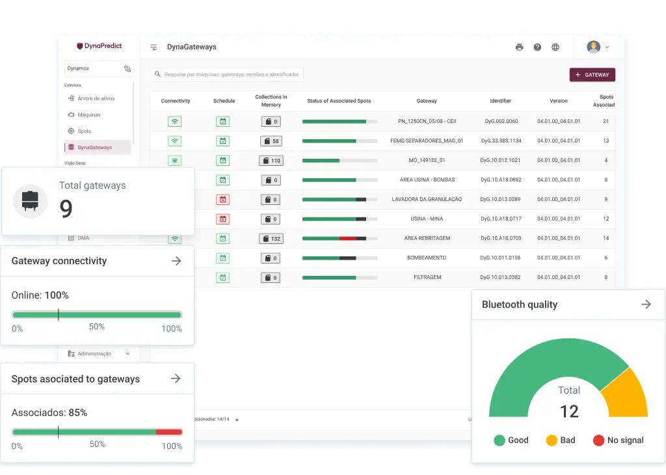The width and height of the screenshot is (666, 475).
Task: Open the schedule icon for BOMBEAMENTO
Action: pos(222,258)
